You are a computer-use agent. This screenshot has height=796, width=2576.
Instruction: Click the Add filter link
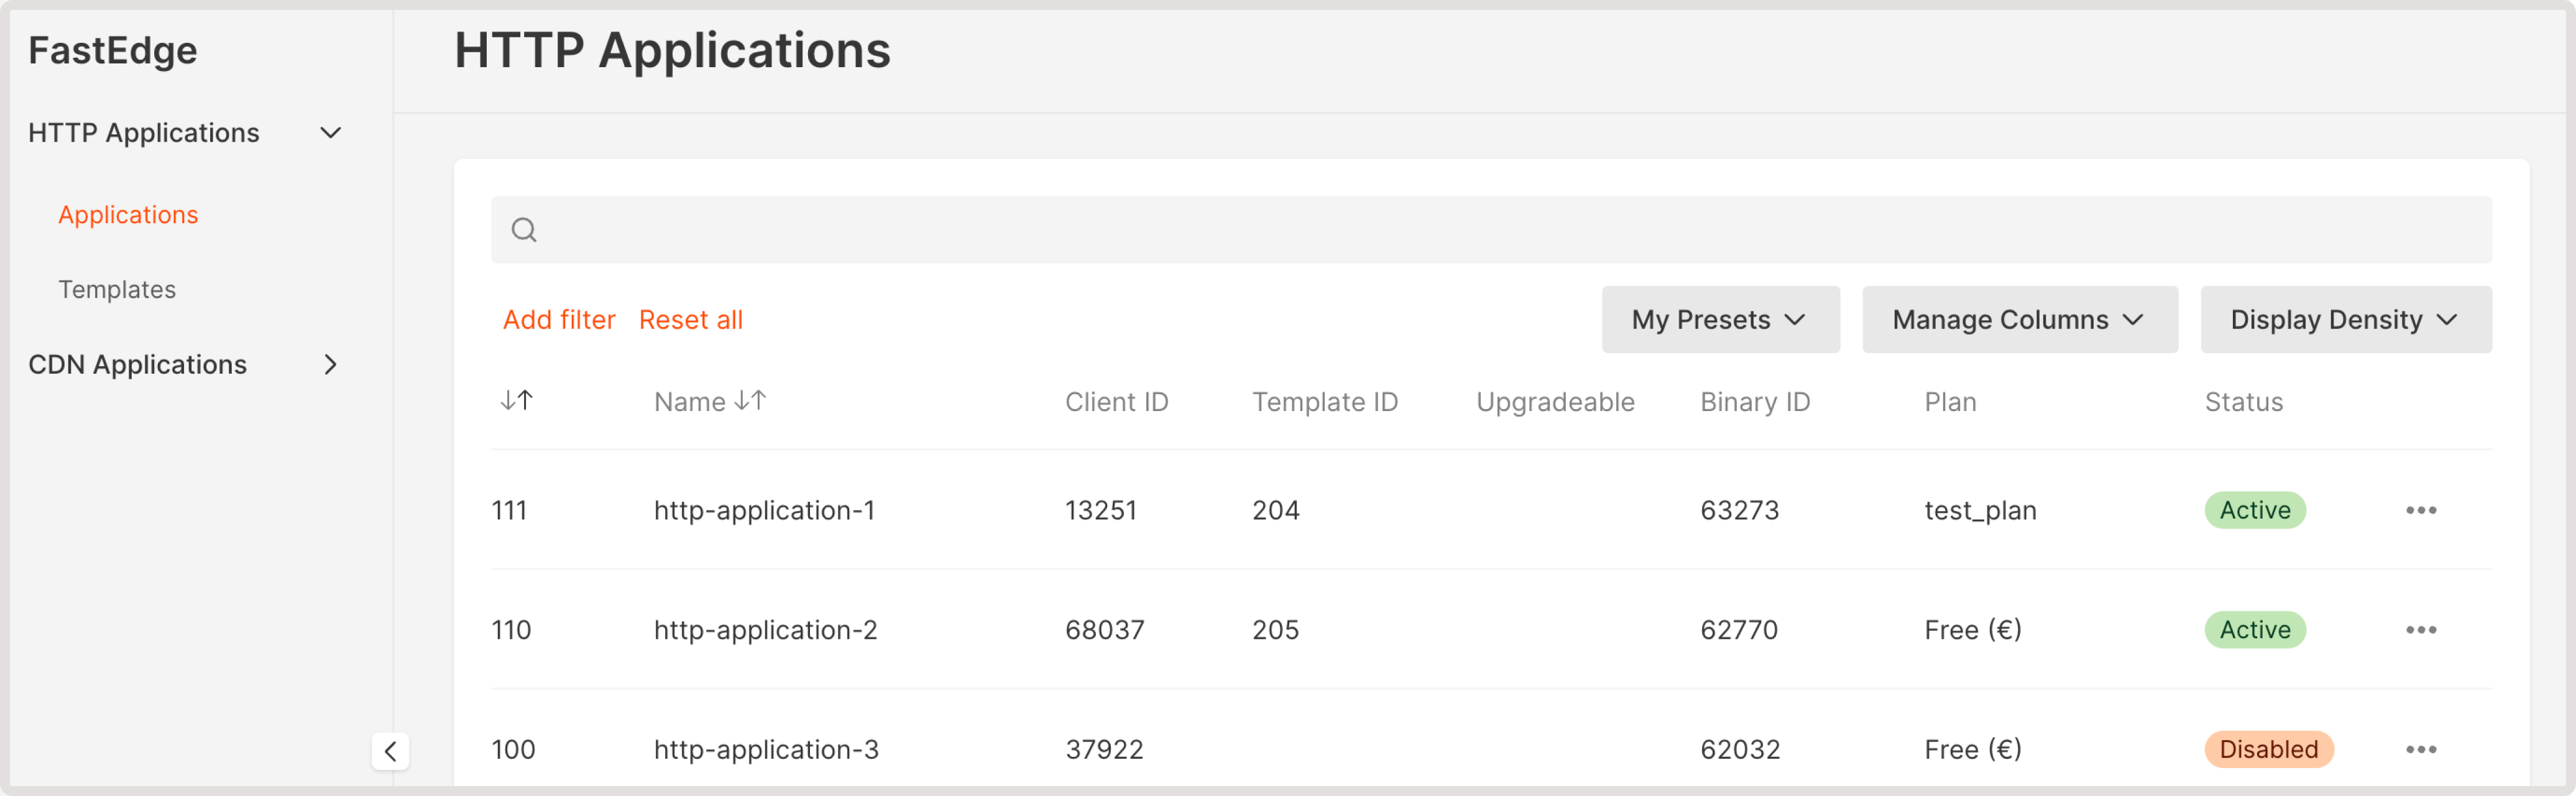pos(559,319)
